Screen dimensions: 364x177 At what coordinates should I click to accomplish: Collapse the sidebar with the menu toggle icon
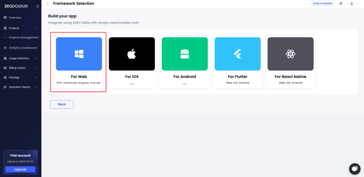38,6
